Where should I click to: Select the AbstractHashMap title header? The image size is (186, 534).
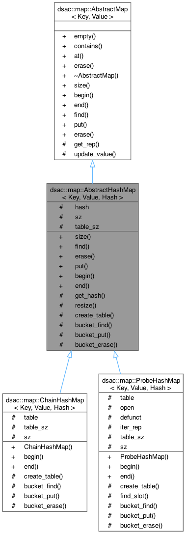[x=92, y=193]
